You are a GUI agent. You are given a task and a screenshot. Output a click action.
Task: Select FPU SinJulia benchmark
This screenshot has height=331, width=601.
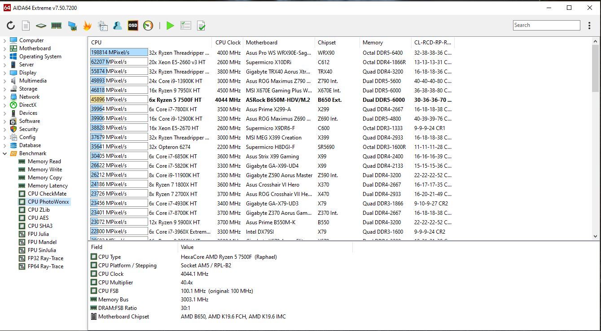click(42, 250)
